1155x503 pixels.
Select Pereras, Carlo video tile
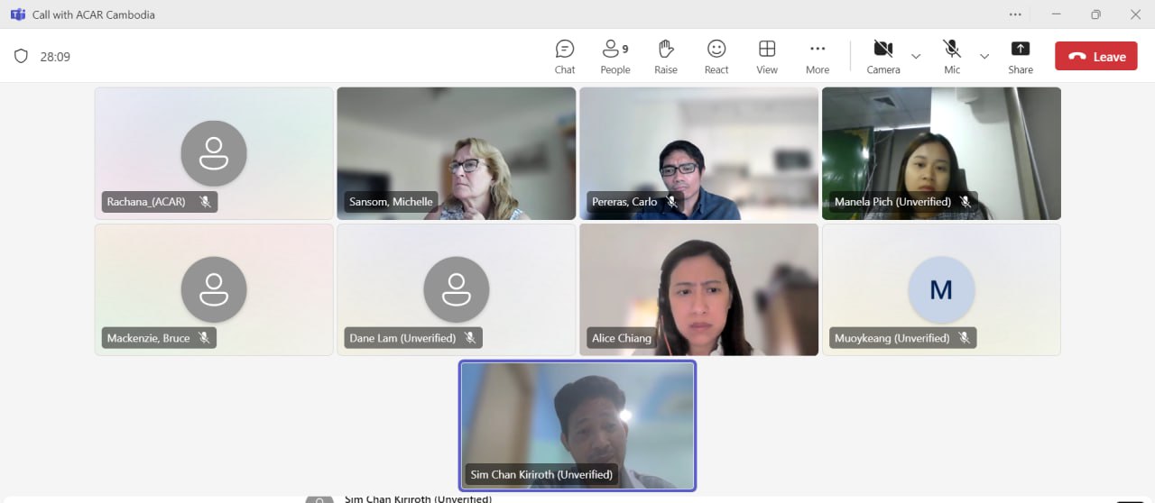point(699,153)
